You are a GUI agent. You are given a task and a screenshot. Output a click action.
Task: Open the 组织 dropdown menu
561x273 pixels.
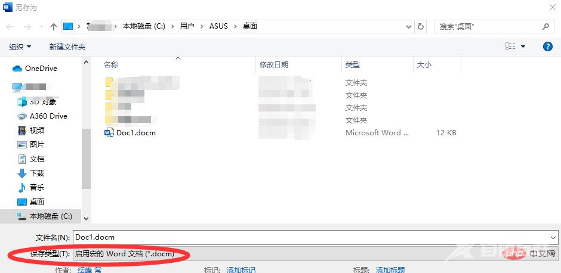20,46
